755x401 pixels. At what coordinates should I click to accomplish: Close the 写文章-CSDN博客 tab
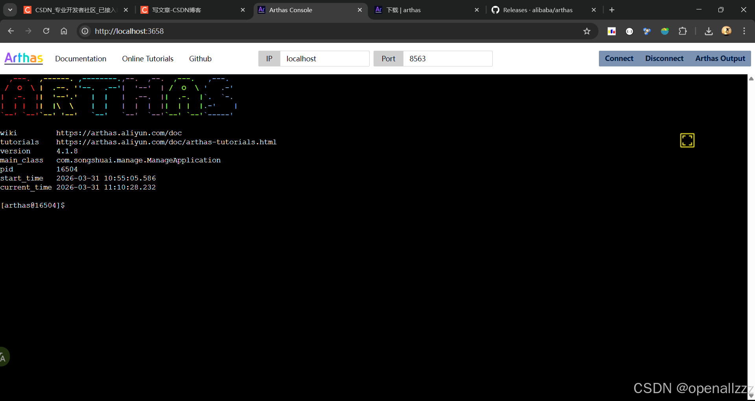tap(243, 10)
